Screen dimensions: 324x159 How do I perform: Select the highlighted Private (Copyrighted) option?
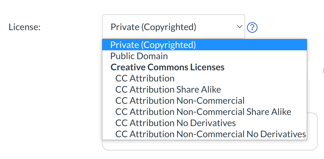pos(153,45)
